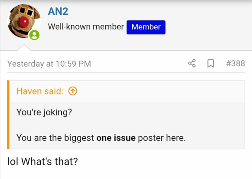Click the words "poster here." in the quote

pos(162,138)
